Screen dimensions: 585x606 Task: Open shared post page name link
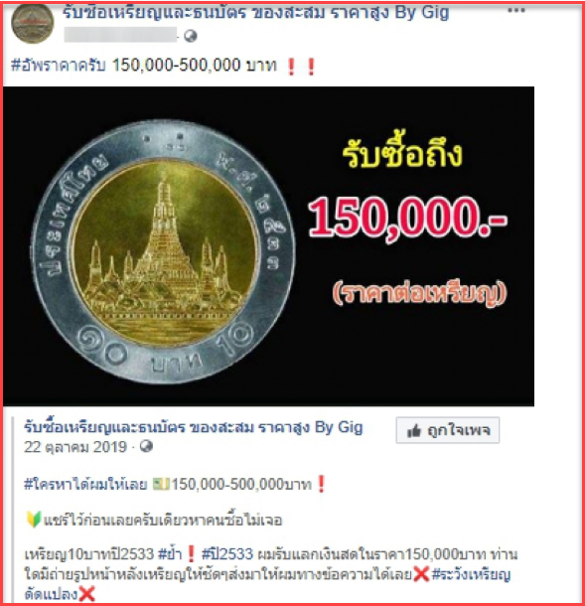click(194, 427)
